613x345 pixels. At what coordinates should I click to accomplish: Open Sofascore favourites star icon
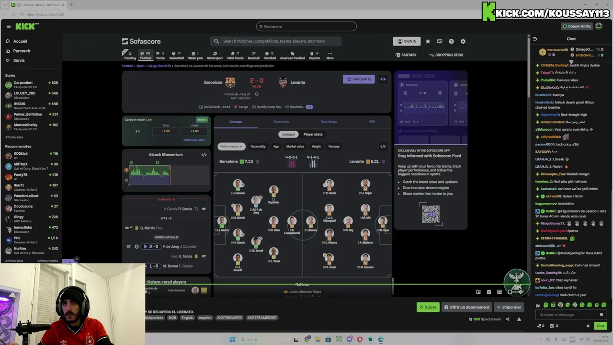pos(428,41)
